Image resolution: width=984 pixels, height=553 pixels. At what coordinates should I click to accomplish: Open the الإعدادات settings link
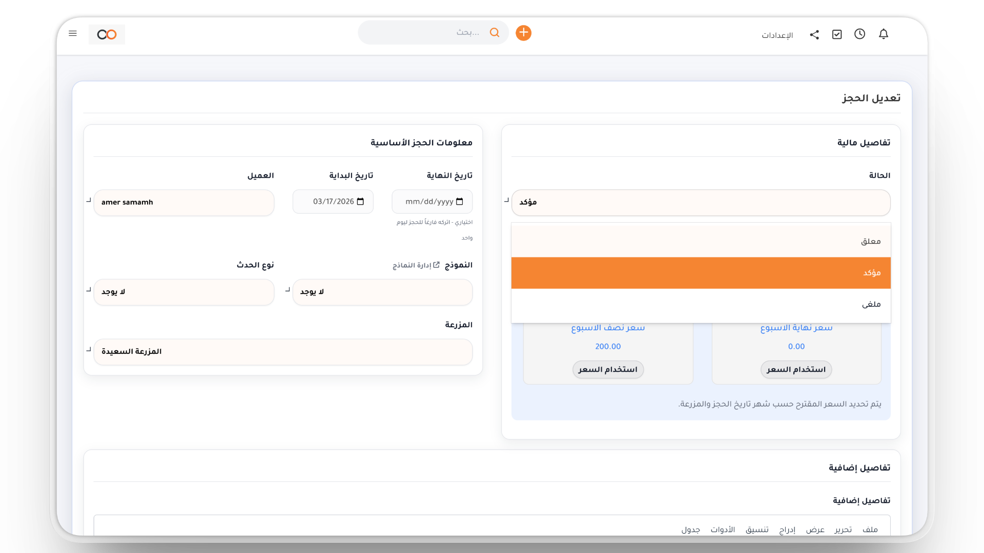pyautogui.click(x=777, y=35)
